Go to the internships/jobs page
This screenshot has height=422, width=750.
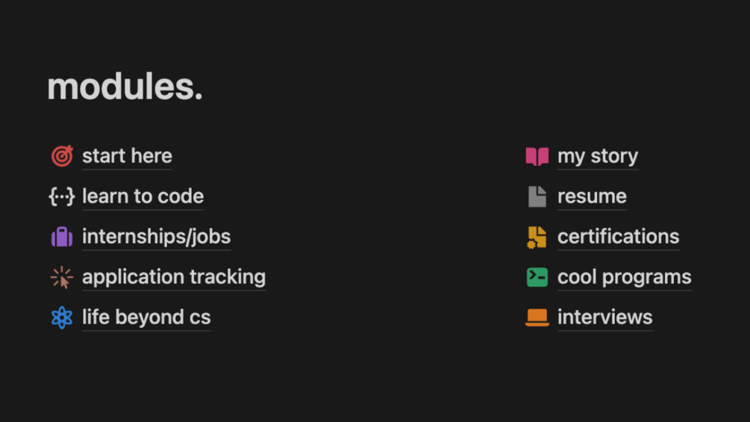157,237
